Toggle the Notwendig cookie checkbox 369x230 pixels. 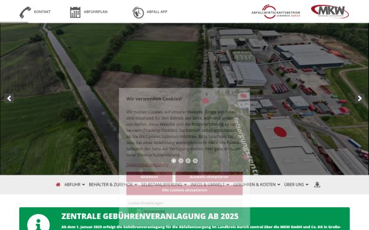click(x=139, y=211)
